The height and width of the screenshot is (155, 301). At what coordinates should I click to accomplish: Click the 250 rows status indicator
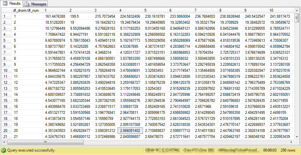[x=288, y=150]
